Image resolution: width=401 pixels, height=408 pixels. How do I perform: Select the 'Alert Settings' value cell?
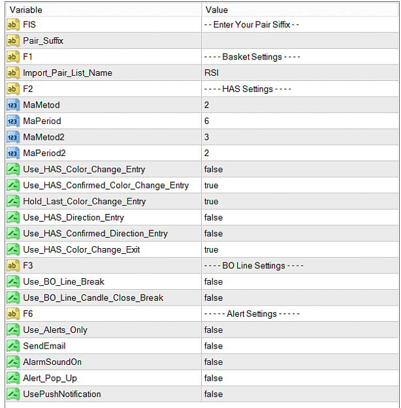coord(300,314)
